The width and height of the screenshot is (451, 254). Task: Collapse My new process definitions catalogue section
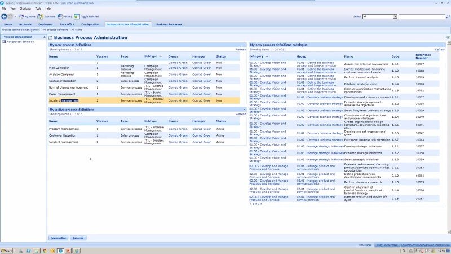(443, 44)
